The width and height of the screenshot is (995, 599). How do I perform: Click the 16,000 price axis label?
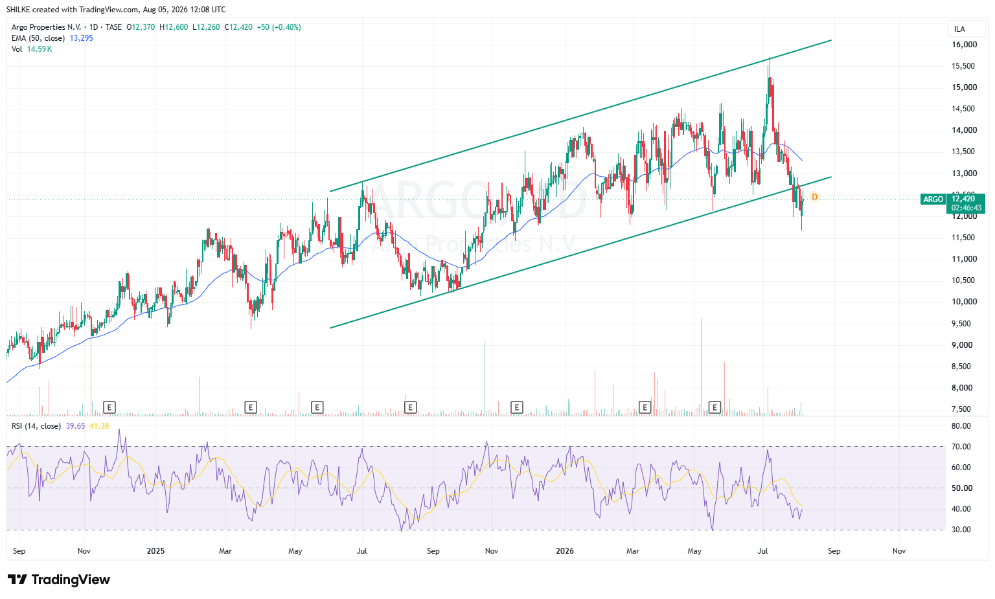pos(965,45)
